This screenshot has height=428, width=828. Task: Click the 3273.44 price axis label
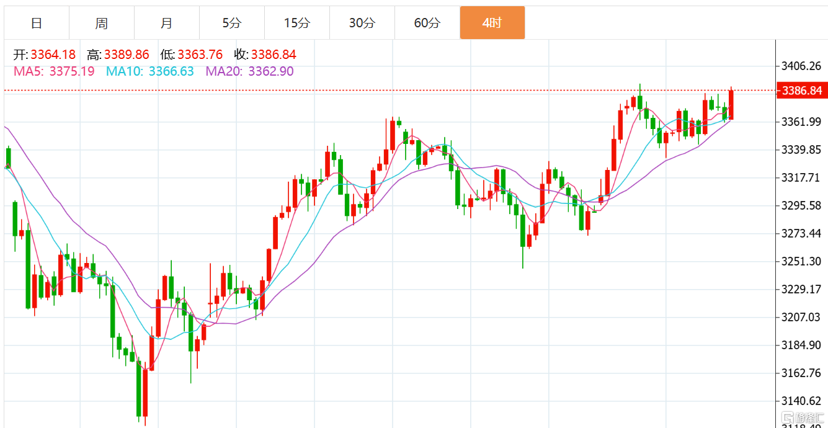coord(803,233)
